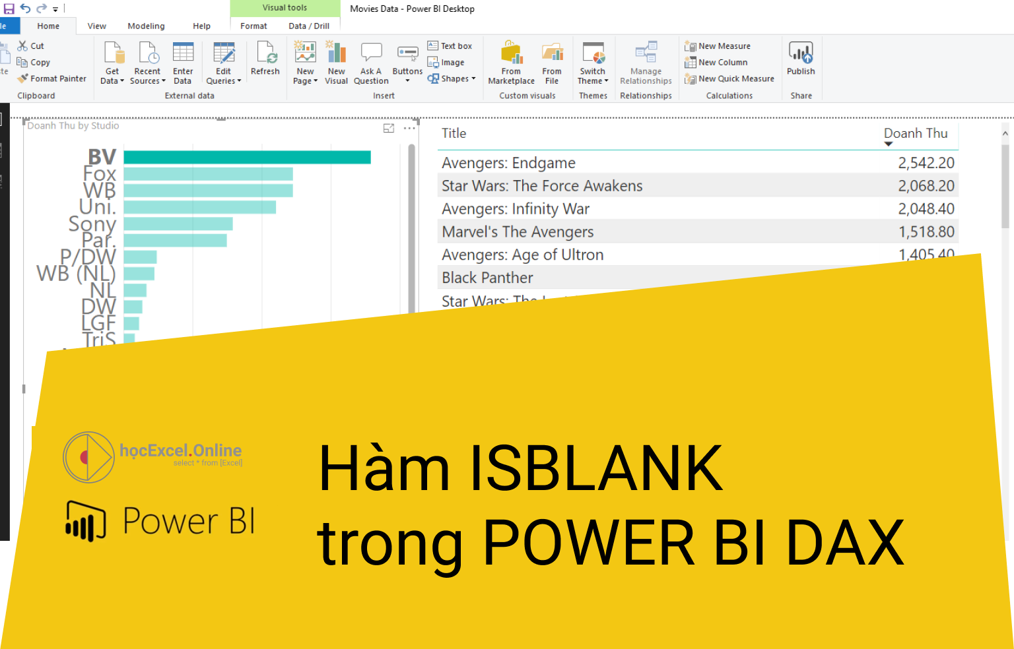1014x649 pixels.
Task: Select the Sony bar in chart
Action: coord(178,224)
